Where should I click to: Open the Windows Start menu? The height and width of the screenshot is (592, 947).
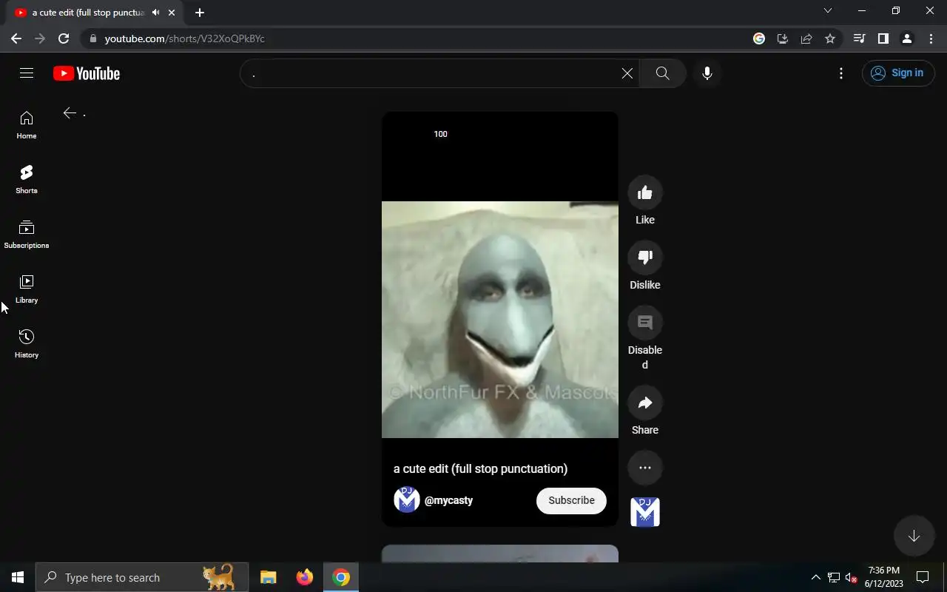tap(18, 577)
